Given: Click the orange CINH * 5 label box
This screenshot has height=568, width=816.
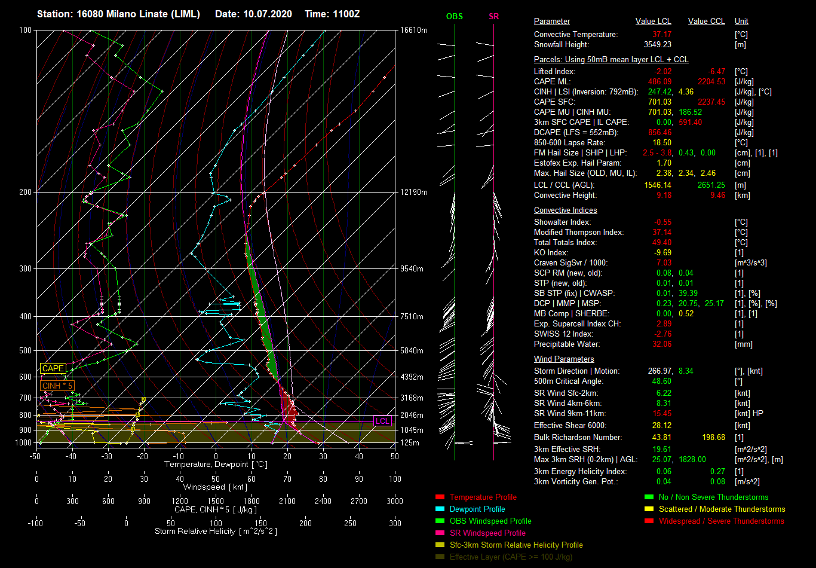Looking at the screenshot, I should coord(58,386).
